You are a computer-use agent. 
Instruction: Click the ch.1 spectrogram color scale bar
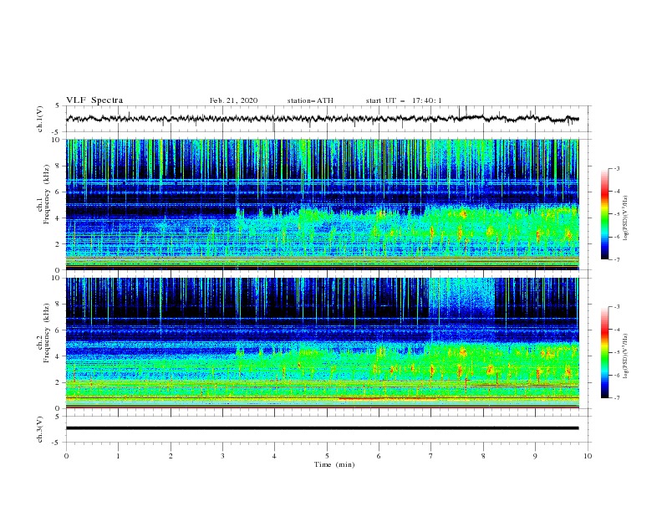pyautogui.click(x=604, y=214)
